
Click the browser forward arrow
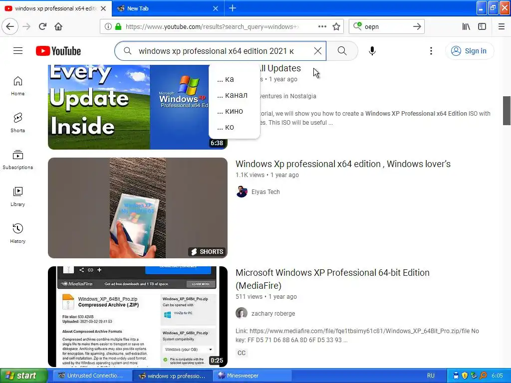pyautogui.click(x=26, y=27)
